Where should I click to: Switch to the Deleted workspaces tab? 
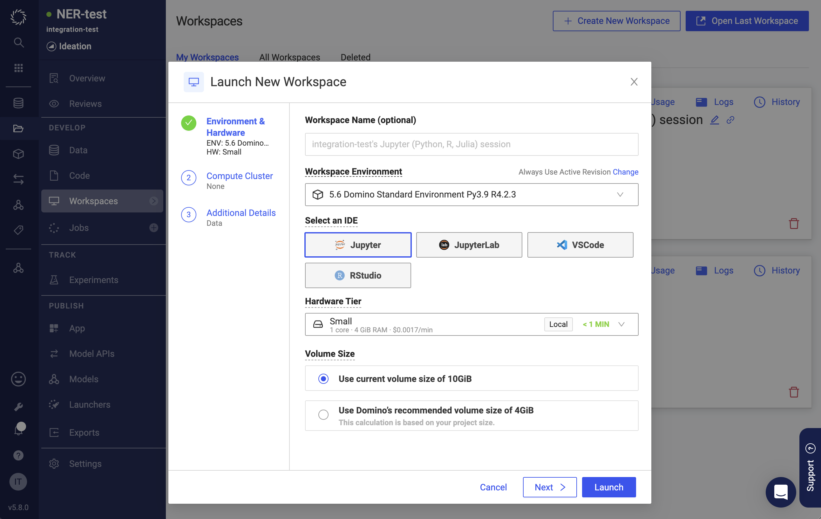[x=355, y=57]
